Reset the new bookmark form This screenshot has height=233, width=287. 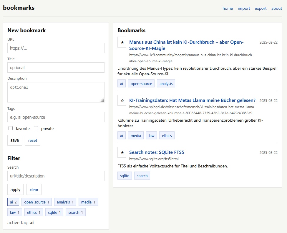point(33,140)
